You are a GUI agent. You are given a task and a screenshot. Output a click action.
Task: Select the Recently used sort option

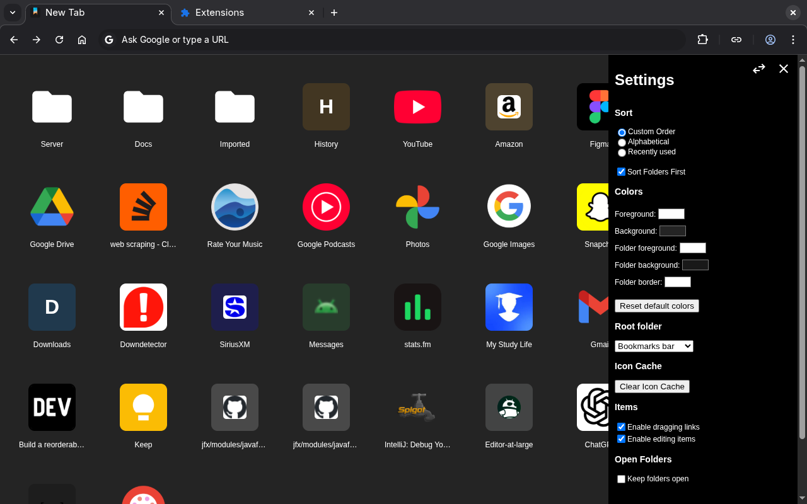[622, 152]
